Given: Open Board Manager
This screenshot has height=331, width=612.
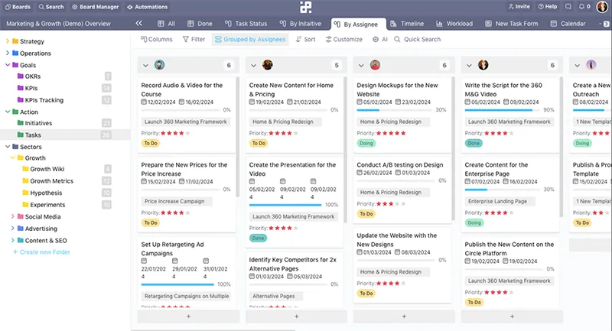Looking at the screenshot, I should coord(74,6).
